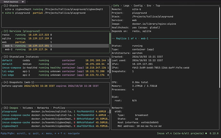Image resolution: width=221 pixels, height=138 pixels.
Task: Click the x: menu hint
Action: [47, 133]
